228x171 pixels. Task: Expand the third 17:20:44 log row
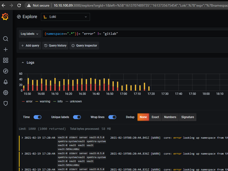(x=22, y=170)
